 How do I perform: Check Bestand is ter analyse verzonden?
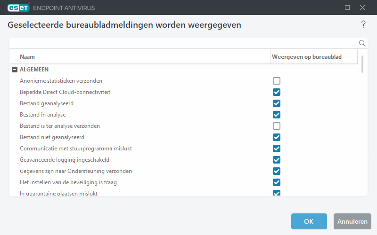(x=277, y=126)
